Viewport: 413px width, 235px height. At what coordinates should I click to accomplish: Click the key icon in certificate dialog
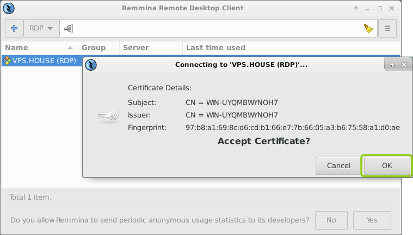[x=107, y=115]
